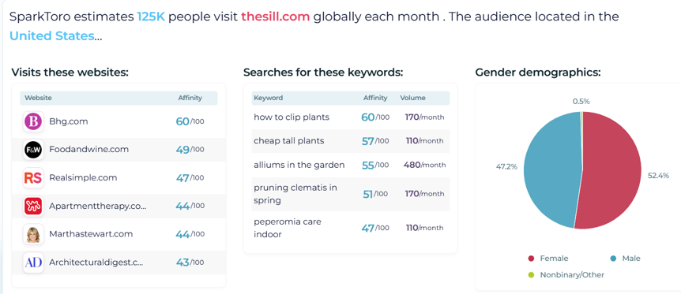
Task: Click the Keyword column header
Action: [268, 98]
